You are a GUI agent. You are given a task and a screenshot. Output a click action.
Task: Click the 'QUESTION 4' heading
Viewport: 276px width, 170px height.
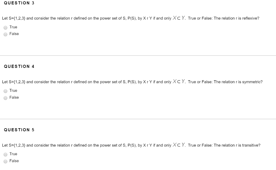pos(19,66)
